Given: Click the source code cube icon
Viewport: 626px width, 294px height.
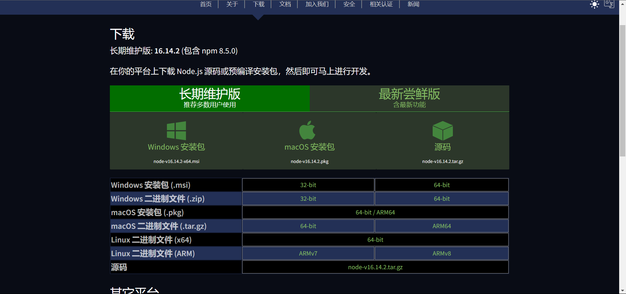Looking at the screenshot, I should pyautogui.click(x=442, y=131).
